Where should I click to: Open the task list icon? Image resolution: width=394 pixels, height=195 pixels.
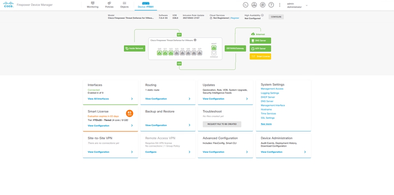click(263, 5)
